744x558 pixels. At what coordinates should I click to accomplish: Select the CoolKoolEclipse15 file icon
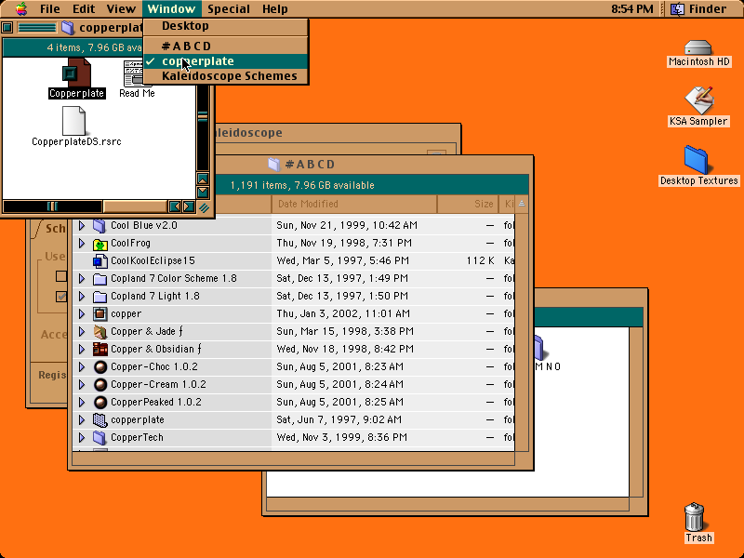tap(100, 261)
